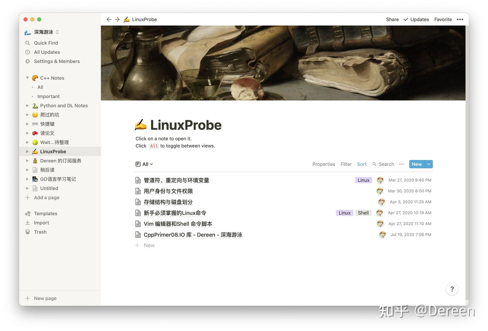The height and width of the screenshot is (331, 488).
Task: Open the three-dot page menu in top bar
Action: [x=460, y=19]
